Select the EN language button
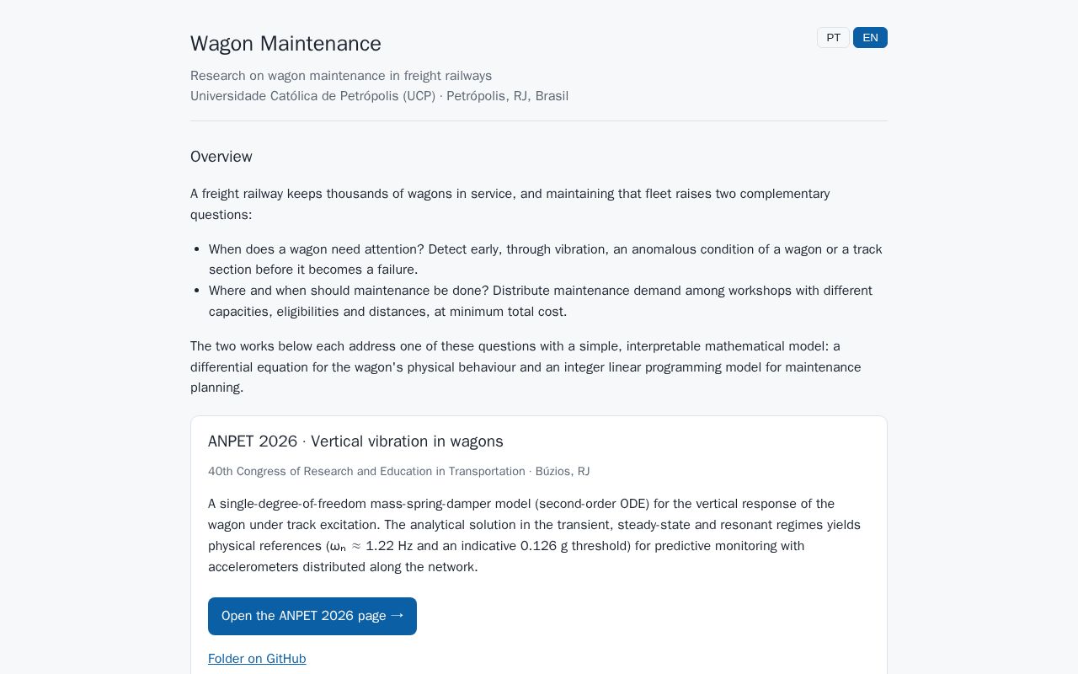Viewport: 1078px width, 674px height. coord(870,38)
